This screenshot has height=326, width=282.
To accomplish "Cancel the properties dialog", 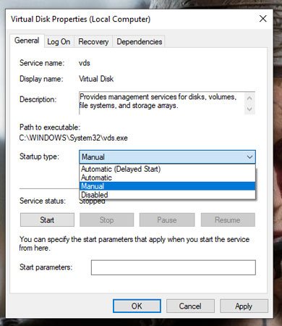I will 190,306.
